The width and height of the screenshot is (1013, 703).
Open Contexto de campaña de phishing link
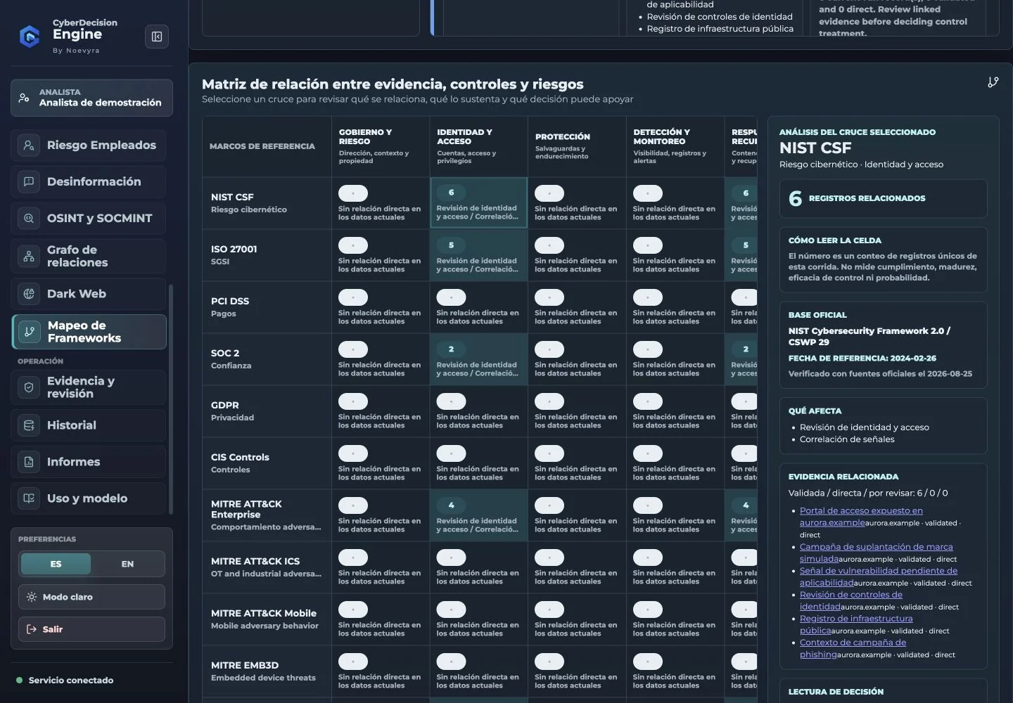(853, 648)
